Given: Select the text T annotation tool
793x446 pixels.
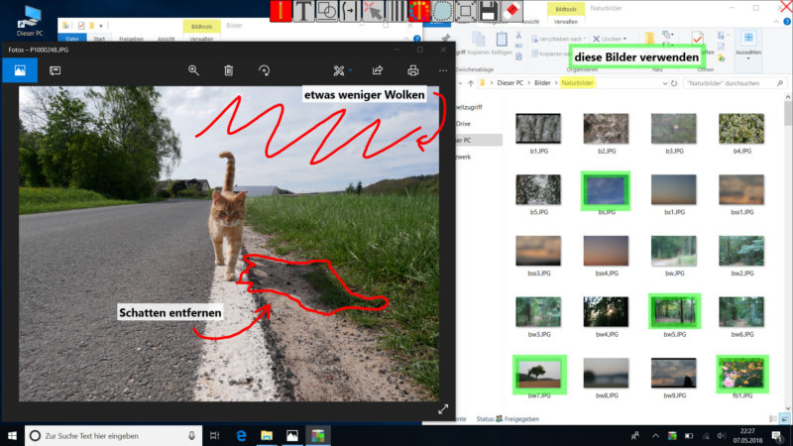Looking at the screenshot, I should (x=303, y=11).
